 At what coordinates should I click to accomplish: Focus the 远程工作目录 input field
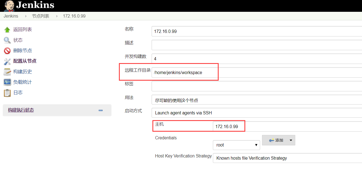point(257,72)
